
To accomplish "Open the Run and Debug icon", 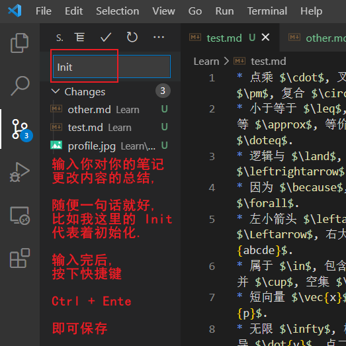I will (x=19, y=172).
